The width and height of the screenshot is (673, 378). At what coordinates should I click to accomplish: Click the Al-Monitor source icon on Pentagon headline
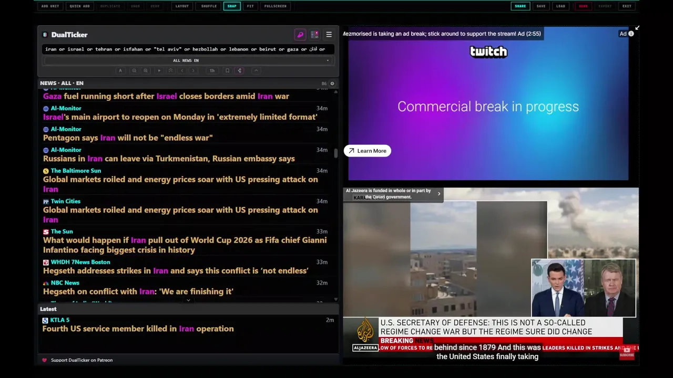[46, 129]
